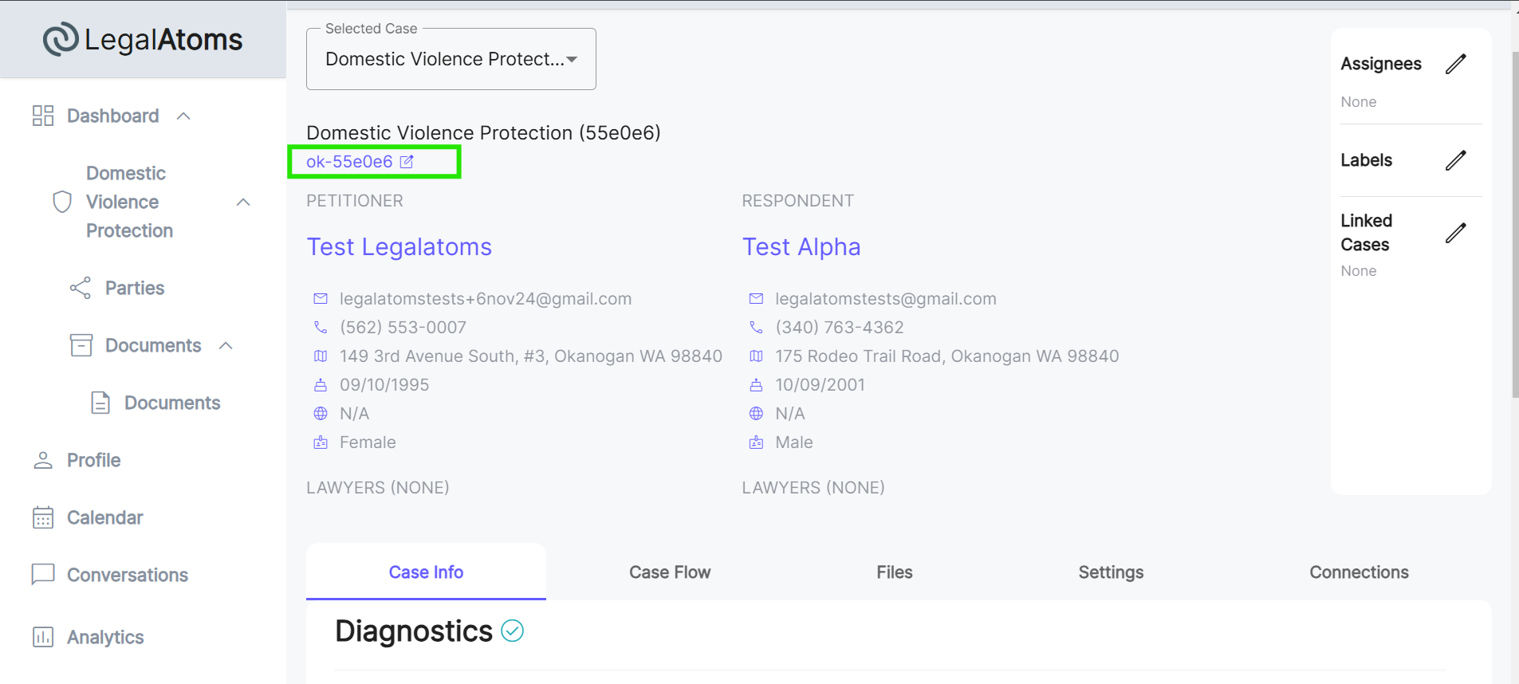Open Conversations chat icon in sidebar

43,574
